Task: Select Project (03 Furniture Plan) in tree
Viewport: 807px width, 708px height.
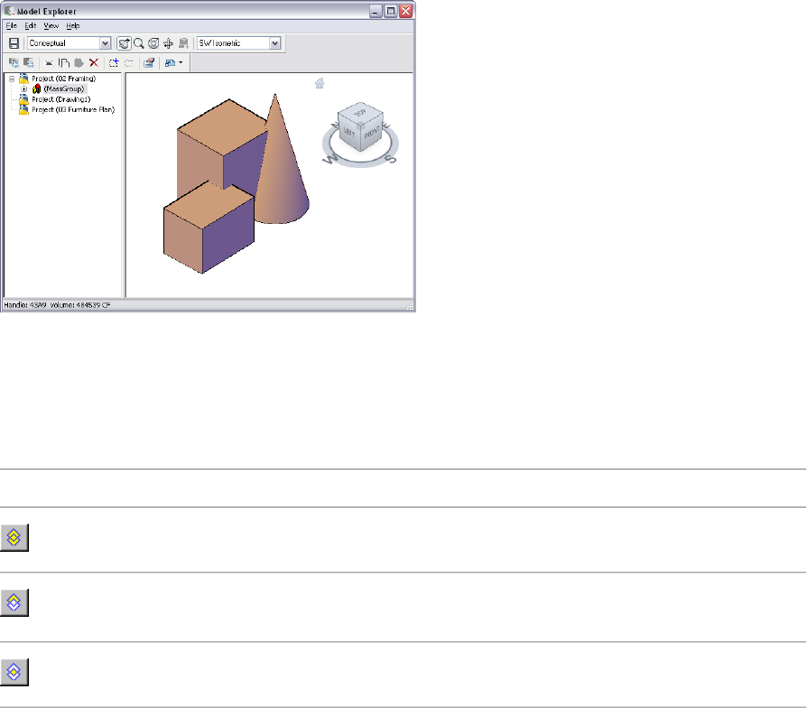Action: tap(73, 109)
